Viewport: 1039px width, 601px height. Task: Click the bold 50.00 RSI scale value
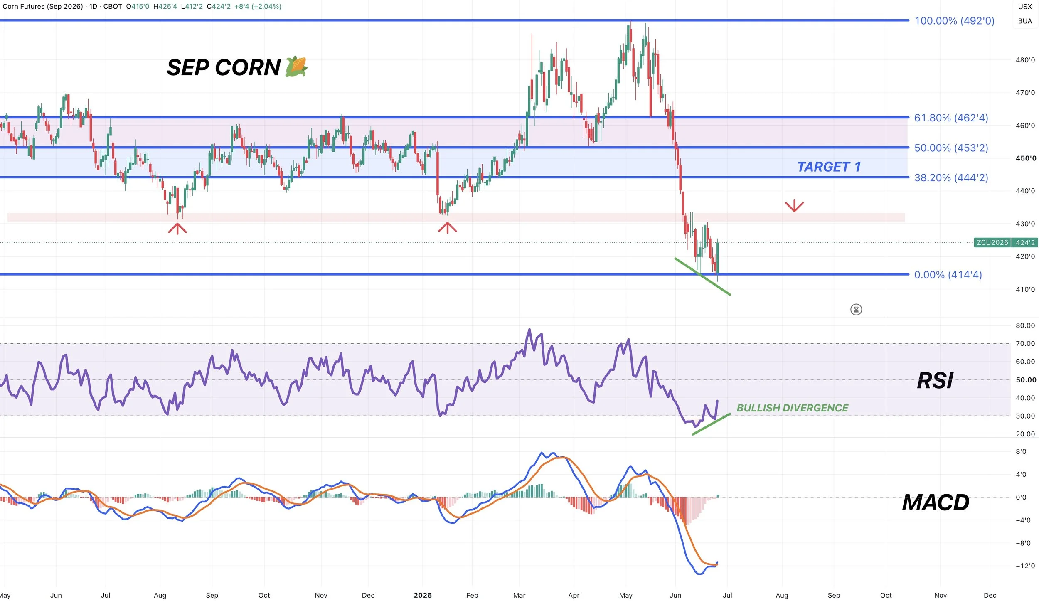(x=1025, y=380)
